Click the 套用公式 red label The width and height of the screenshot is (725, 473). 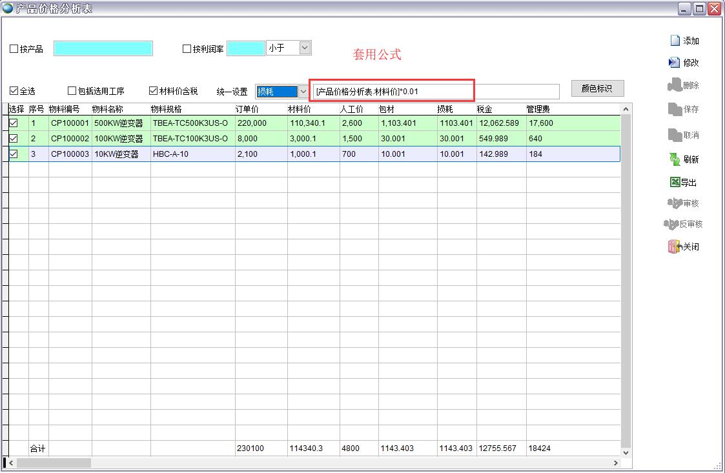click(377, 55)
